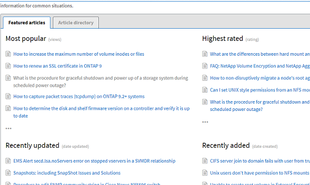
Task: Open article on increasing maximum volume inodes
Action: pos(79,54)
